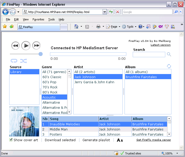185x157 pixels.
Task: Open the File menu
Action: [8, 19]
